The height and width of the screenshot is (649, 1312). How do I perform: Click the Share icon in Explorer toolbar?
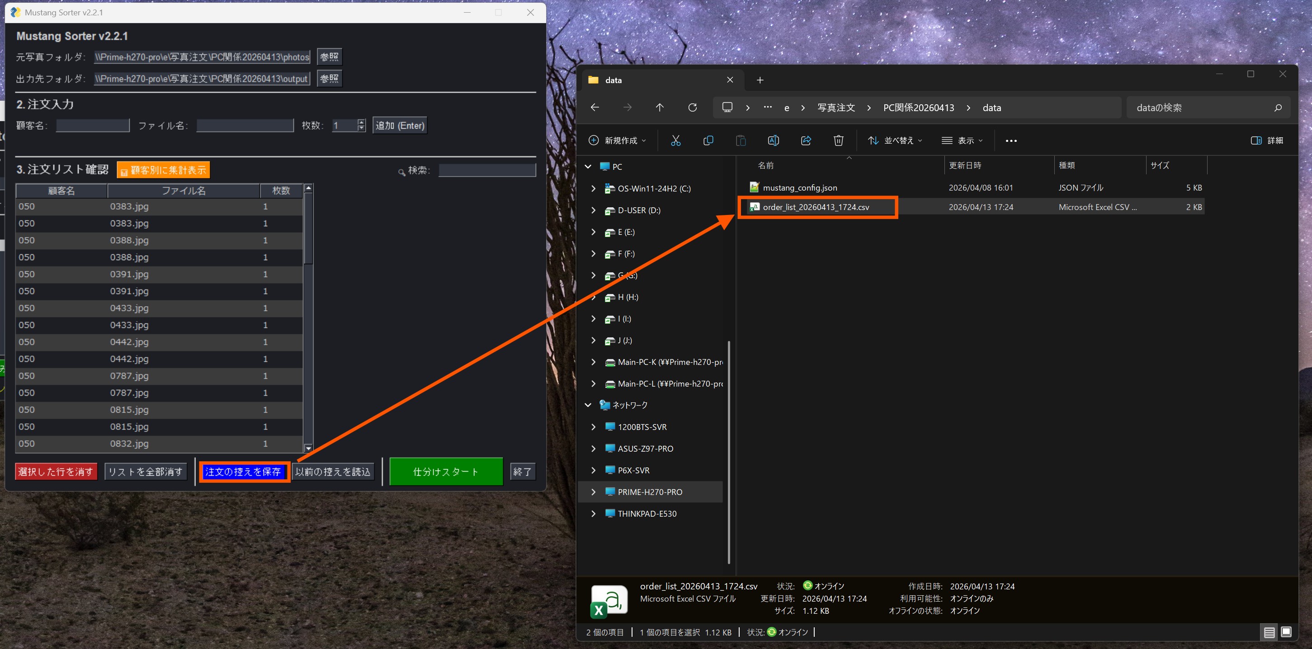806,140
